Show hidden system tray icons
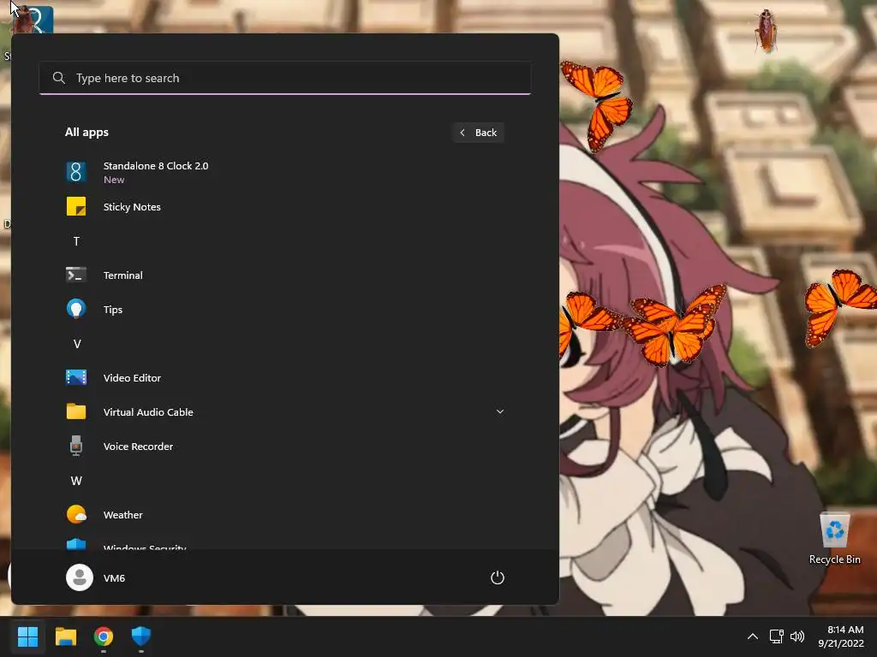 (753, 636)
